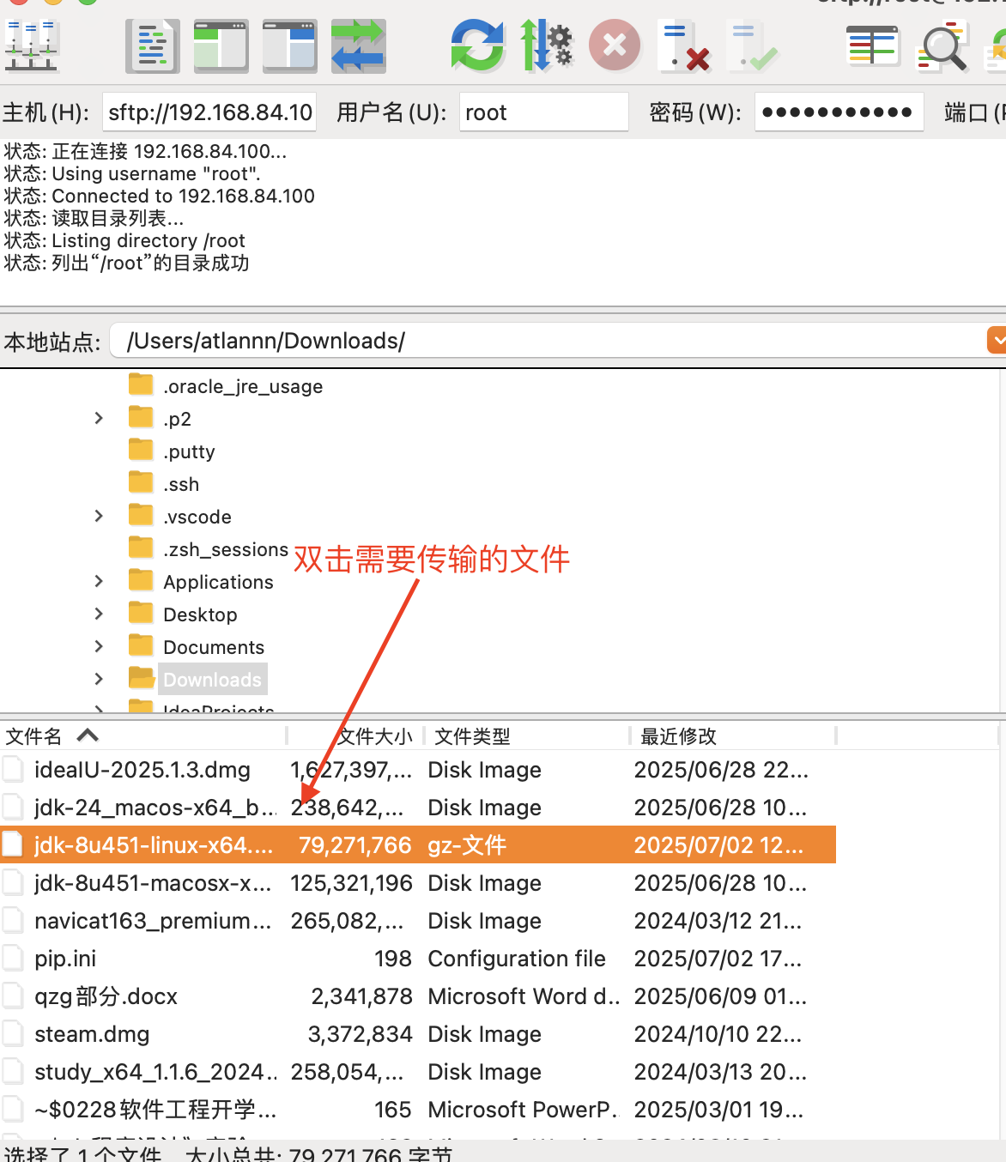Reconnect to the last used server
Viewport: 1006px width, 1162px height.
[752, 46]
